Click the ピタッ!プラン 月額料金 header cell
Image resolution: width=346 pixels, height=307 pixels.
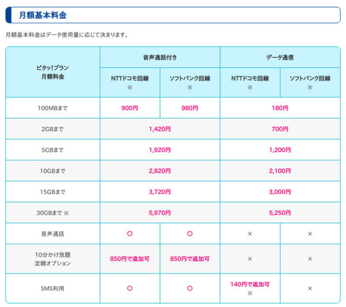click(x=52, y=72)
